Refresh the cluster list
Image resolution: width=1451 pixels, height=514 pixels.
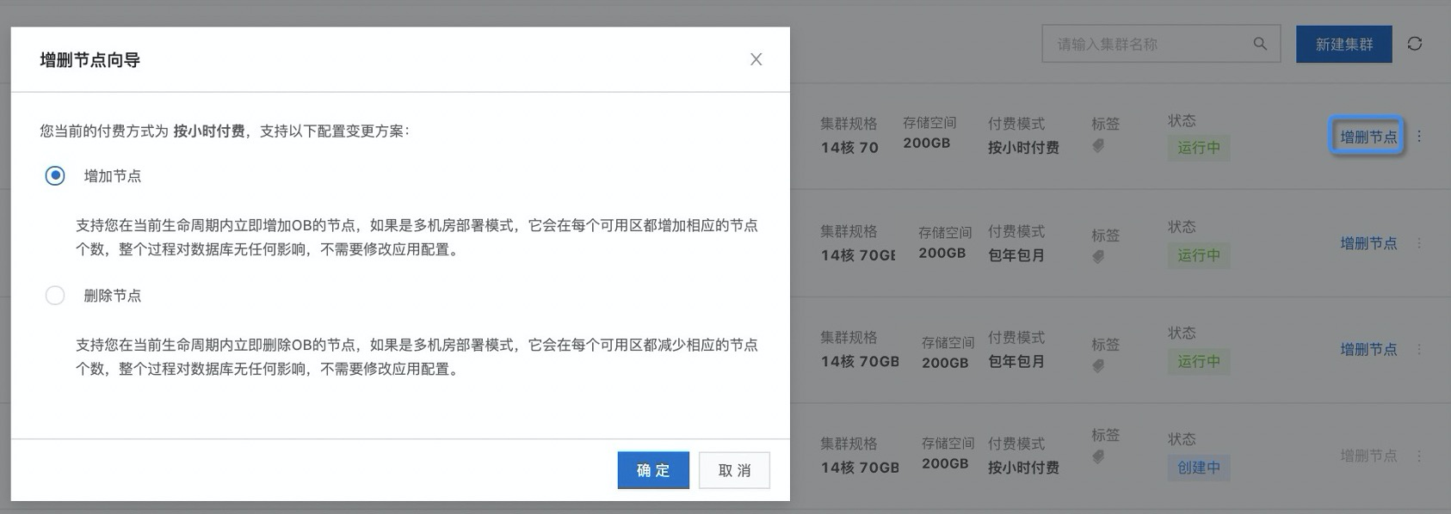tap(1414, 44)
